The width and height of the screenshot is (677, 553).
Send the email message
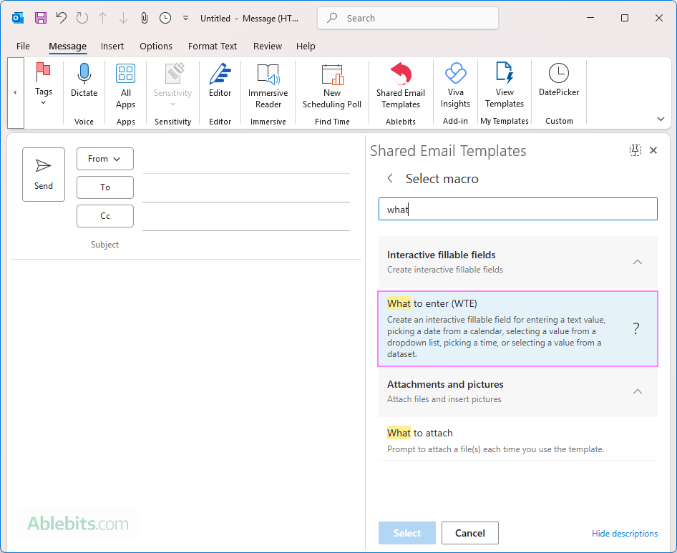(x=44, y=175)
